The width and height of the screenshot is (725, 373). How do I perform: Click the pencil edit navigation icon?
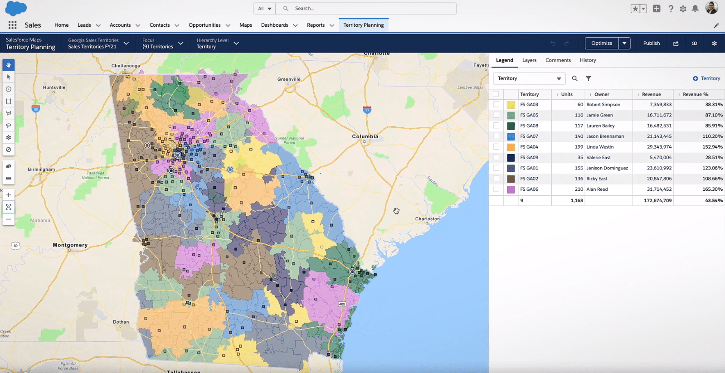pos(716,25)
